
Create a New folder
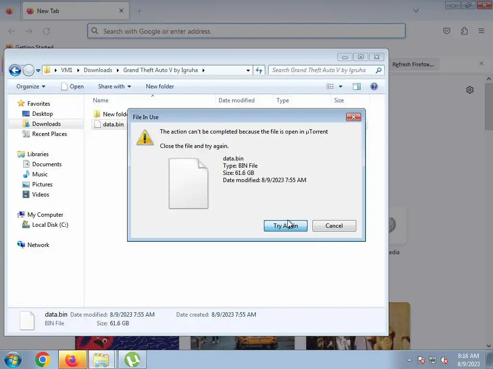click(x=160, y=86)
